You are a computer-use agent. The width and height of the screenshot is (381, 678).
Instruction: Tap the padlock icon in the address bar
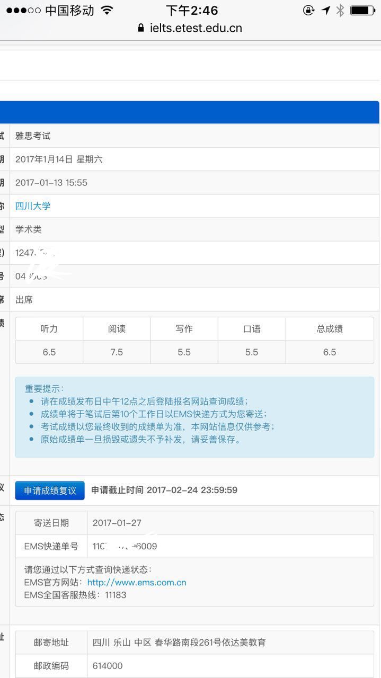coord(140,28)
